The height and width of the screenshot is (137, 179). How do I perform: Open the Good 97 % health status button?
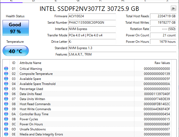click(x=16, y=28)
